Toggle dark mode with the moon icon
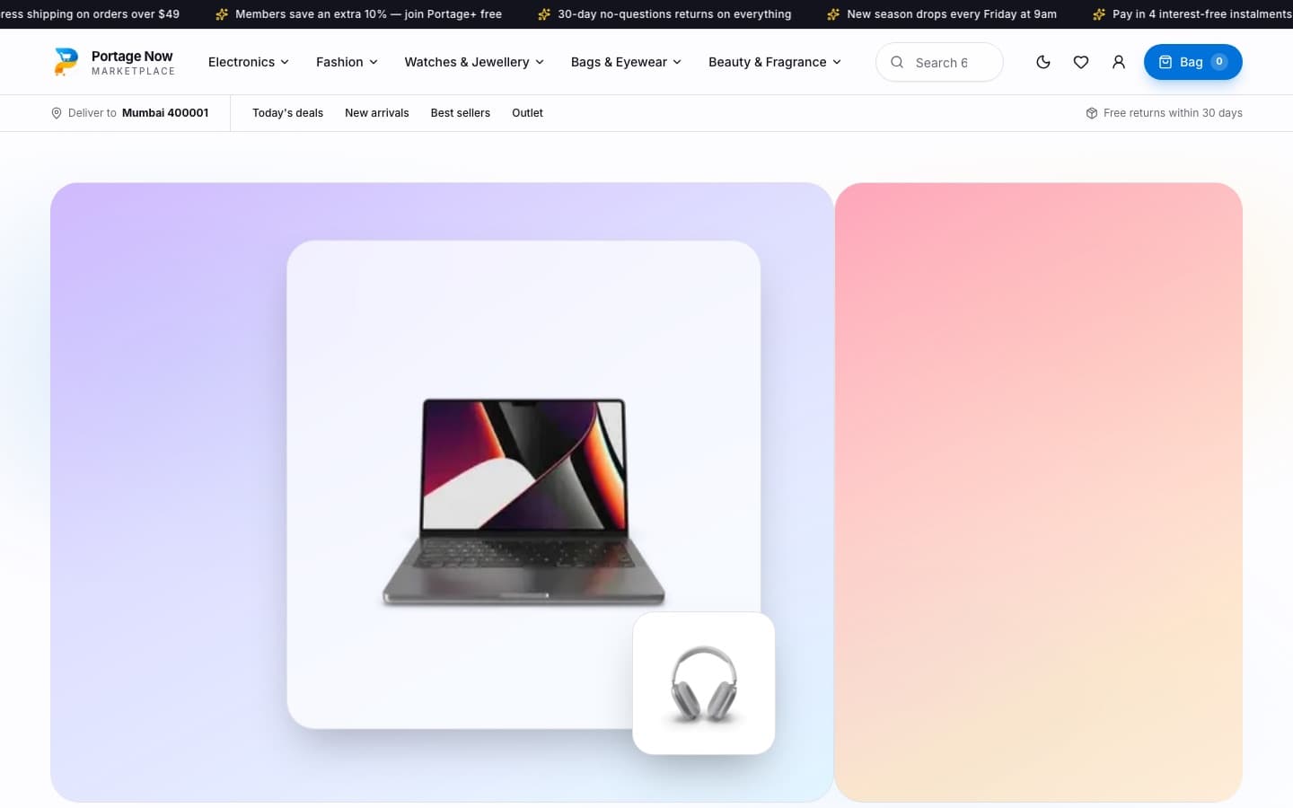This screenshot has height=808, width=1293. tap(1043, 62)
